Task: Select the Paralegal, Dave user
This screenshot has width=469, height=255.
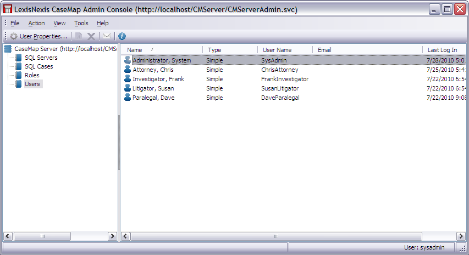Action: [153, 98]
